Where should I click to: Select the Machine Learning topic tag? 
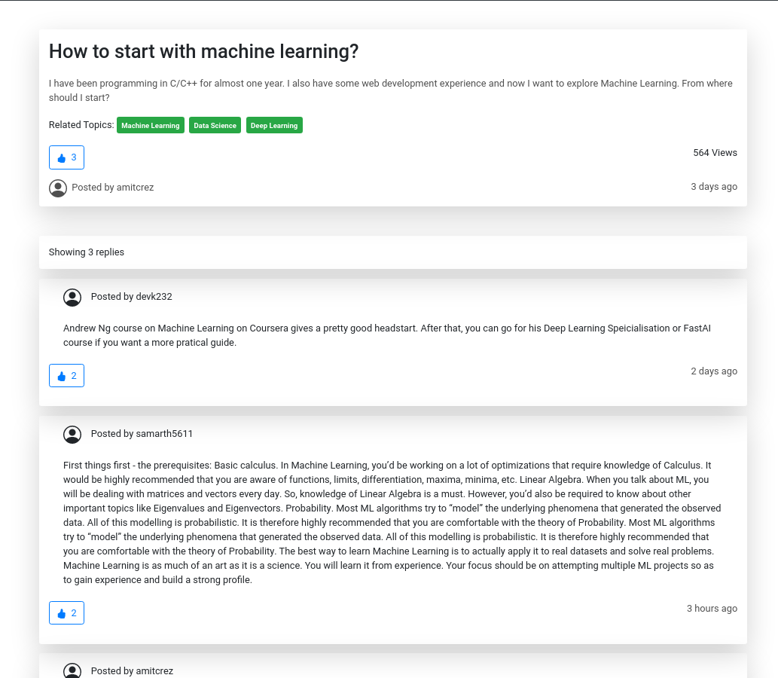pyautogui.click(x=151, y=126)
